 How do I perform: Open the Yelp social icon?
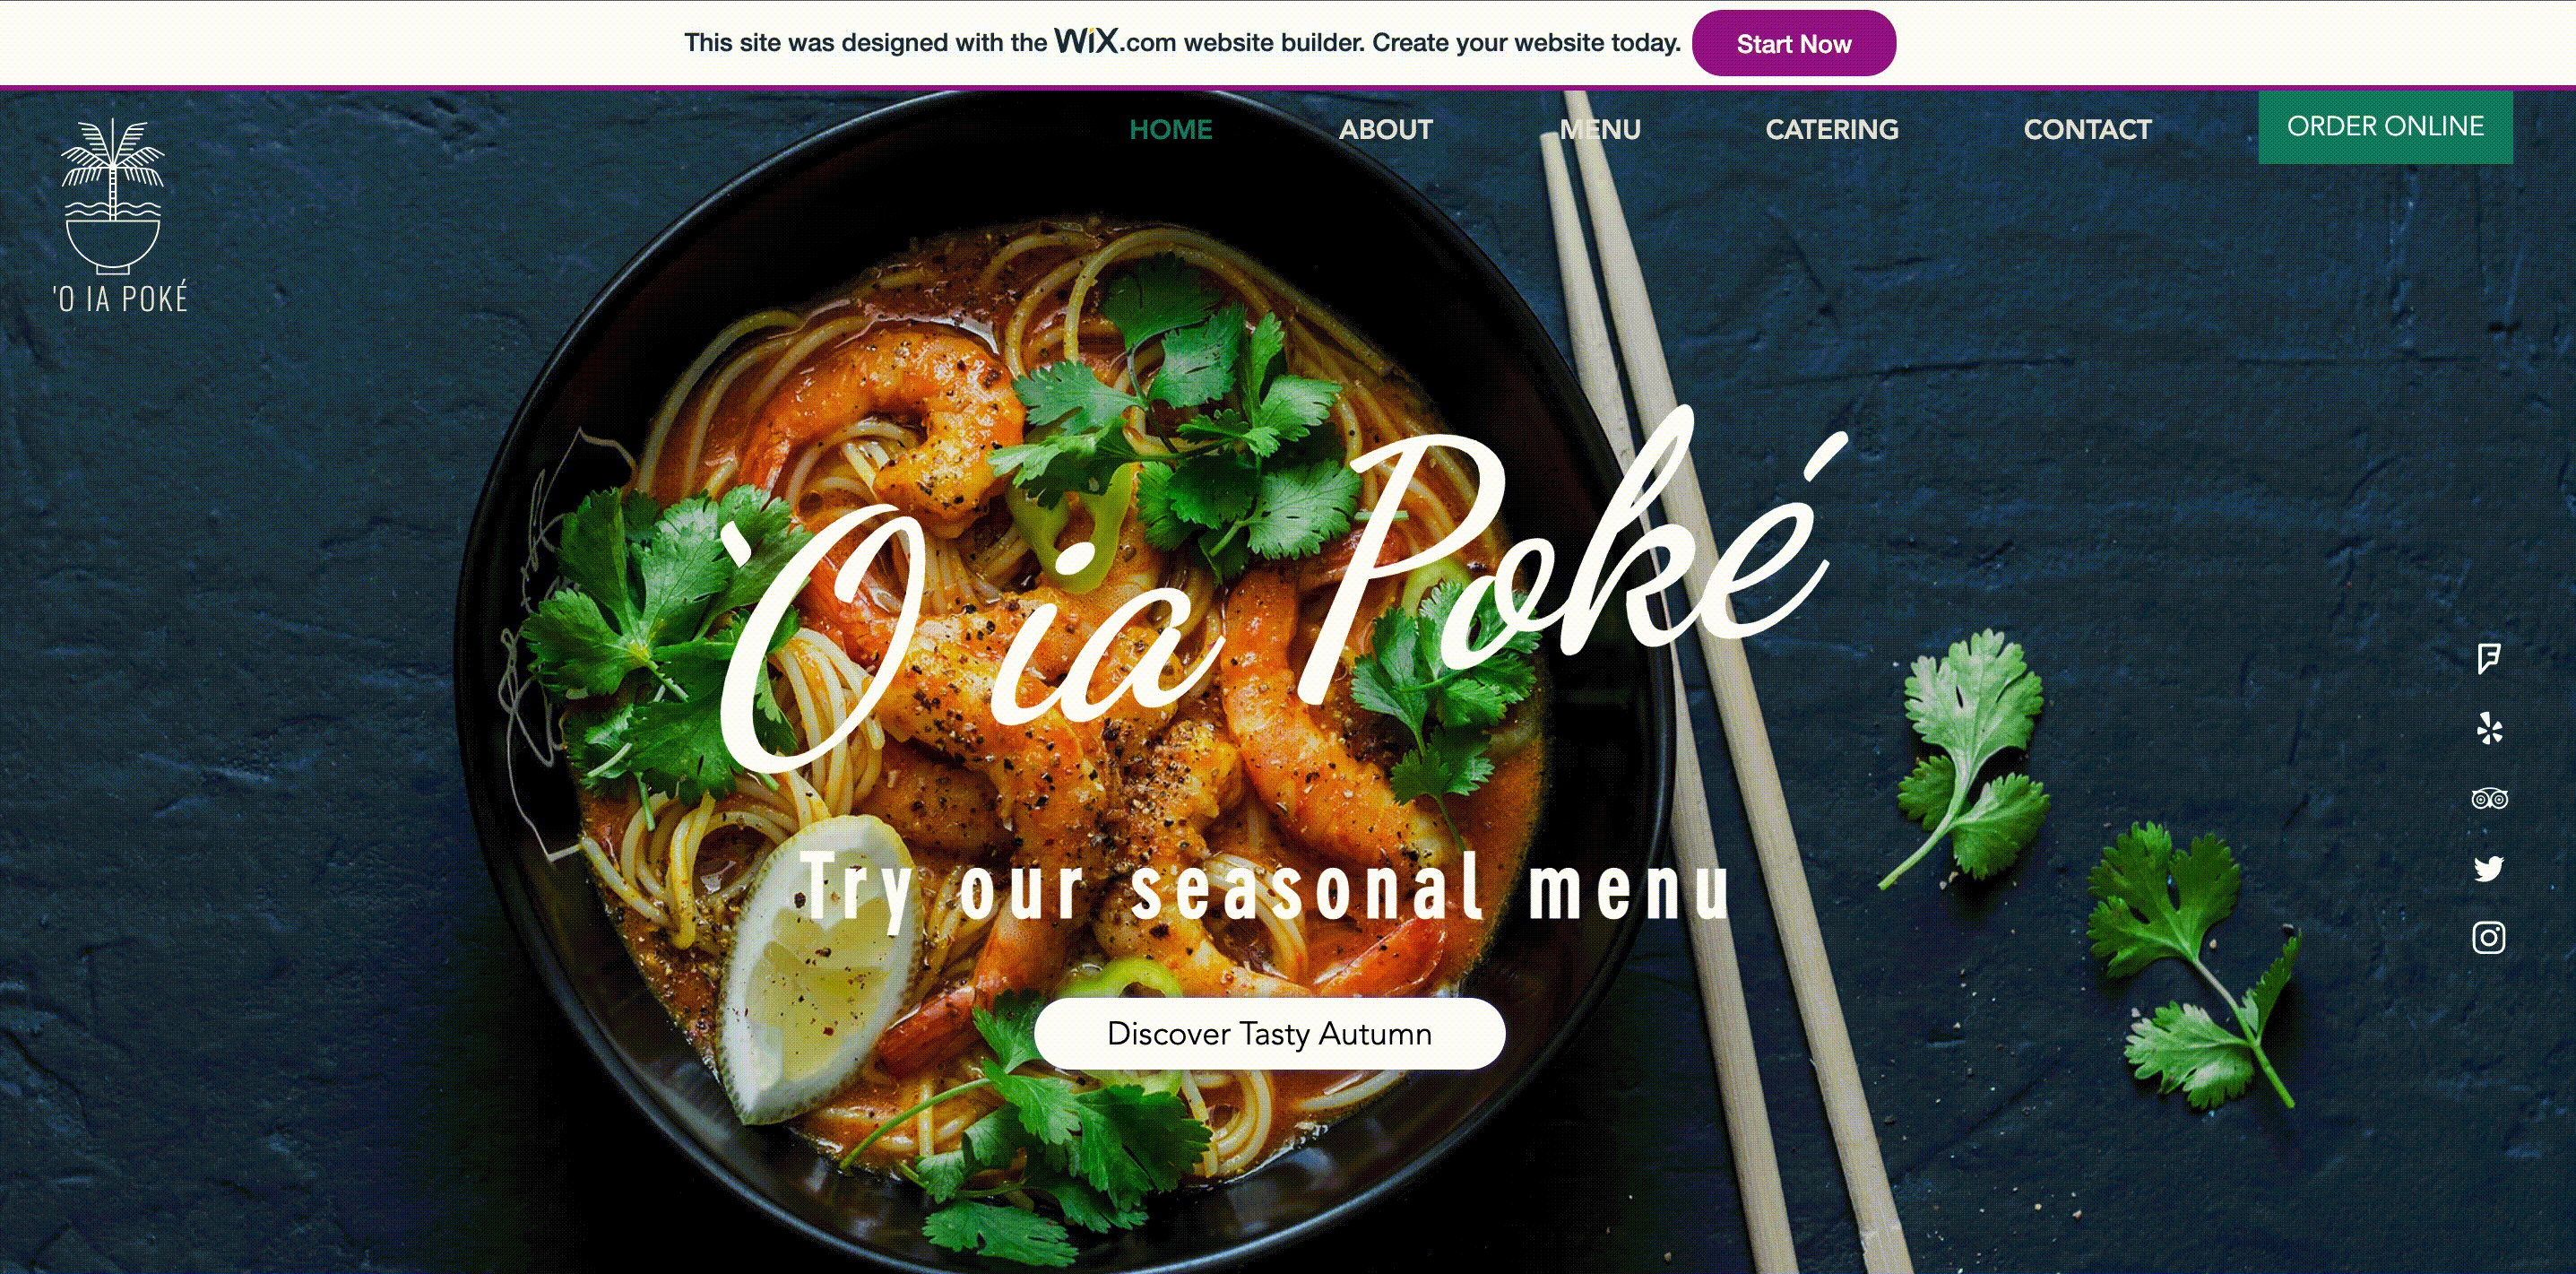click(x=2489, y=728)
